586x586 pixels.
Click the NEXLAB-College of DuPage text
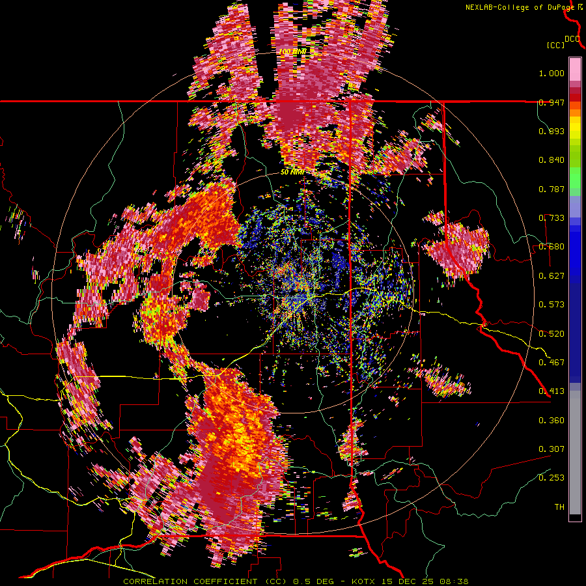(520, 7)
